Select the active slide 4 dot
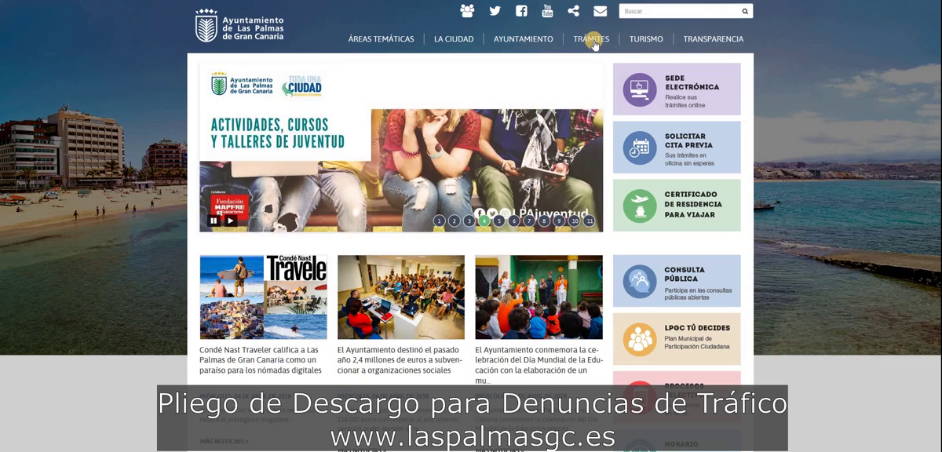This screenshot has width=942, height=452. [484, 221]
